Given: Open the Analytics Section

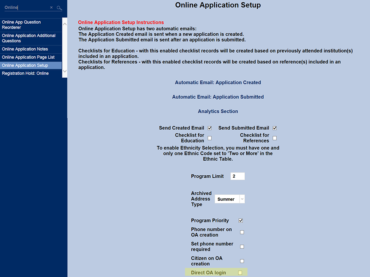Looking at the screenshot, I should click(218, 111).
